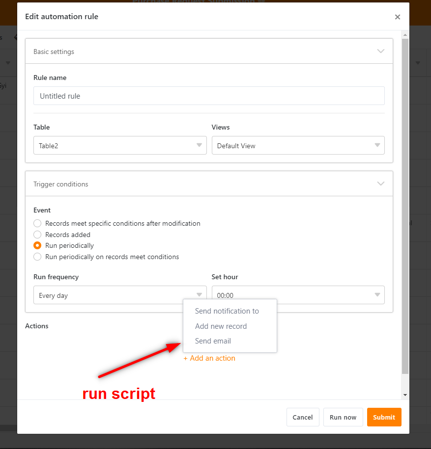
Task: Choose 'Send notification to' from action menu
Action: point(227,311)
